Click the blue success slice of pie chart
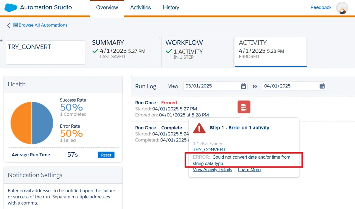This screenshot has width=355, height=209. (43, 123)
